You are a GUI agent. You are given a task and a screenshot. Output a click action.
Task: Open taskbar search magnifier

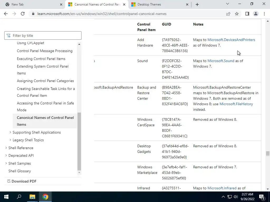tap(19, 197)
